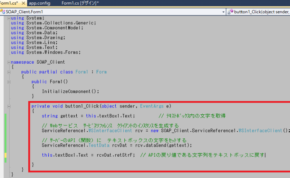Click the dropdown arrow of the class selector

click(x=224, y=12)
